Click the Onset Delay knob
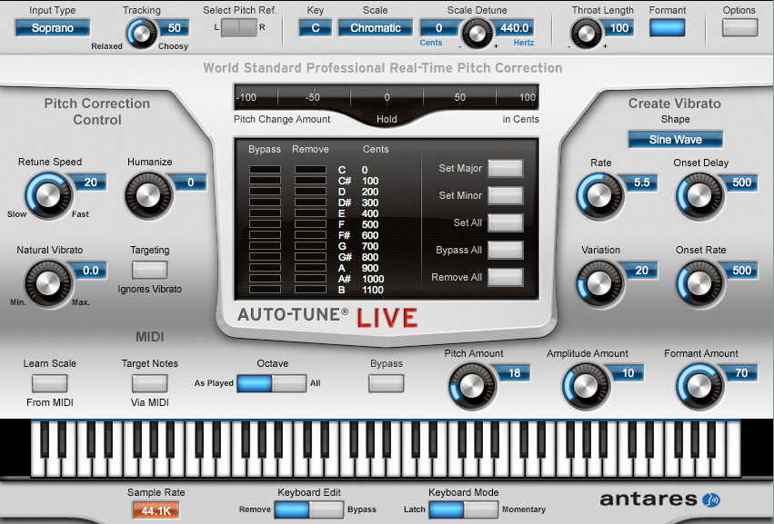This screenshot has height=524, width=774. pos(699,195)
